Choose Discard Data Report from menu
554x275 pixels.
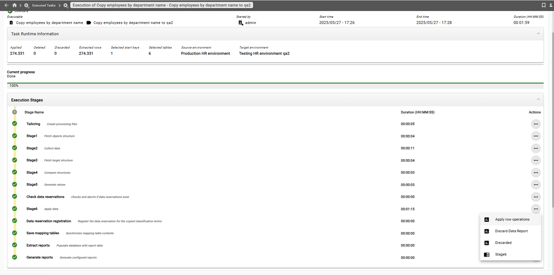click(x=511, y=231)
